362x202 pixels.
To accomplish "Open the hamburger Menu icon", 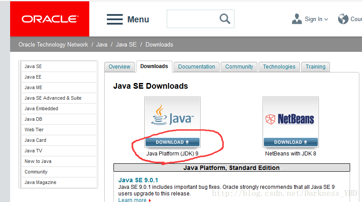I will click(115, 19).
